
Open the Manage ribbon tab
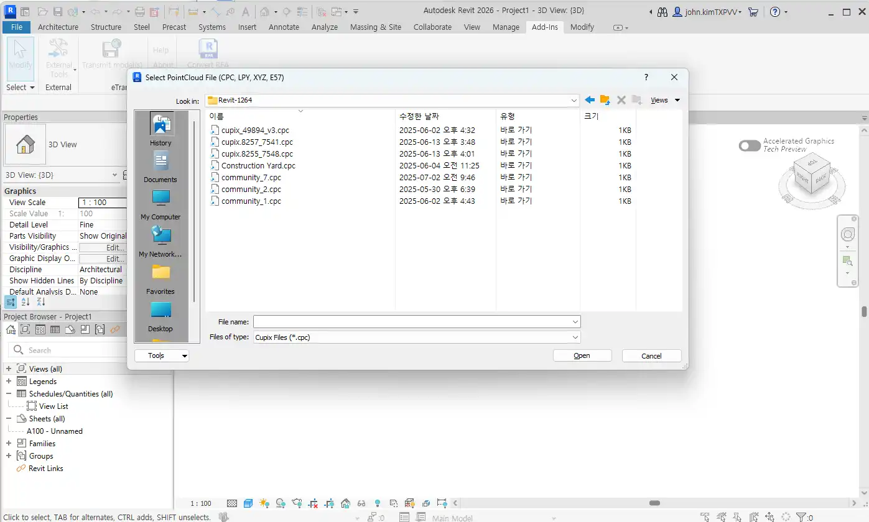[506, 27]
